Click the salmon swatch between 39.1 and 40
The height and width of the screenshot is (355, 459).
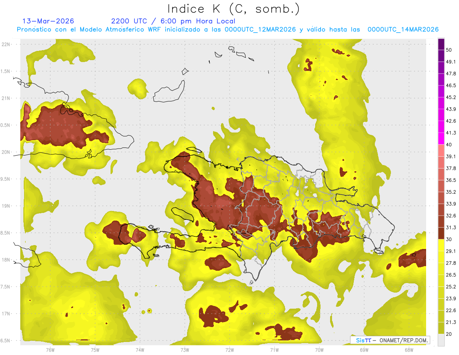click(441, 151)
